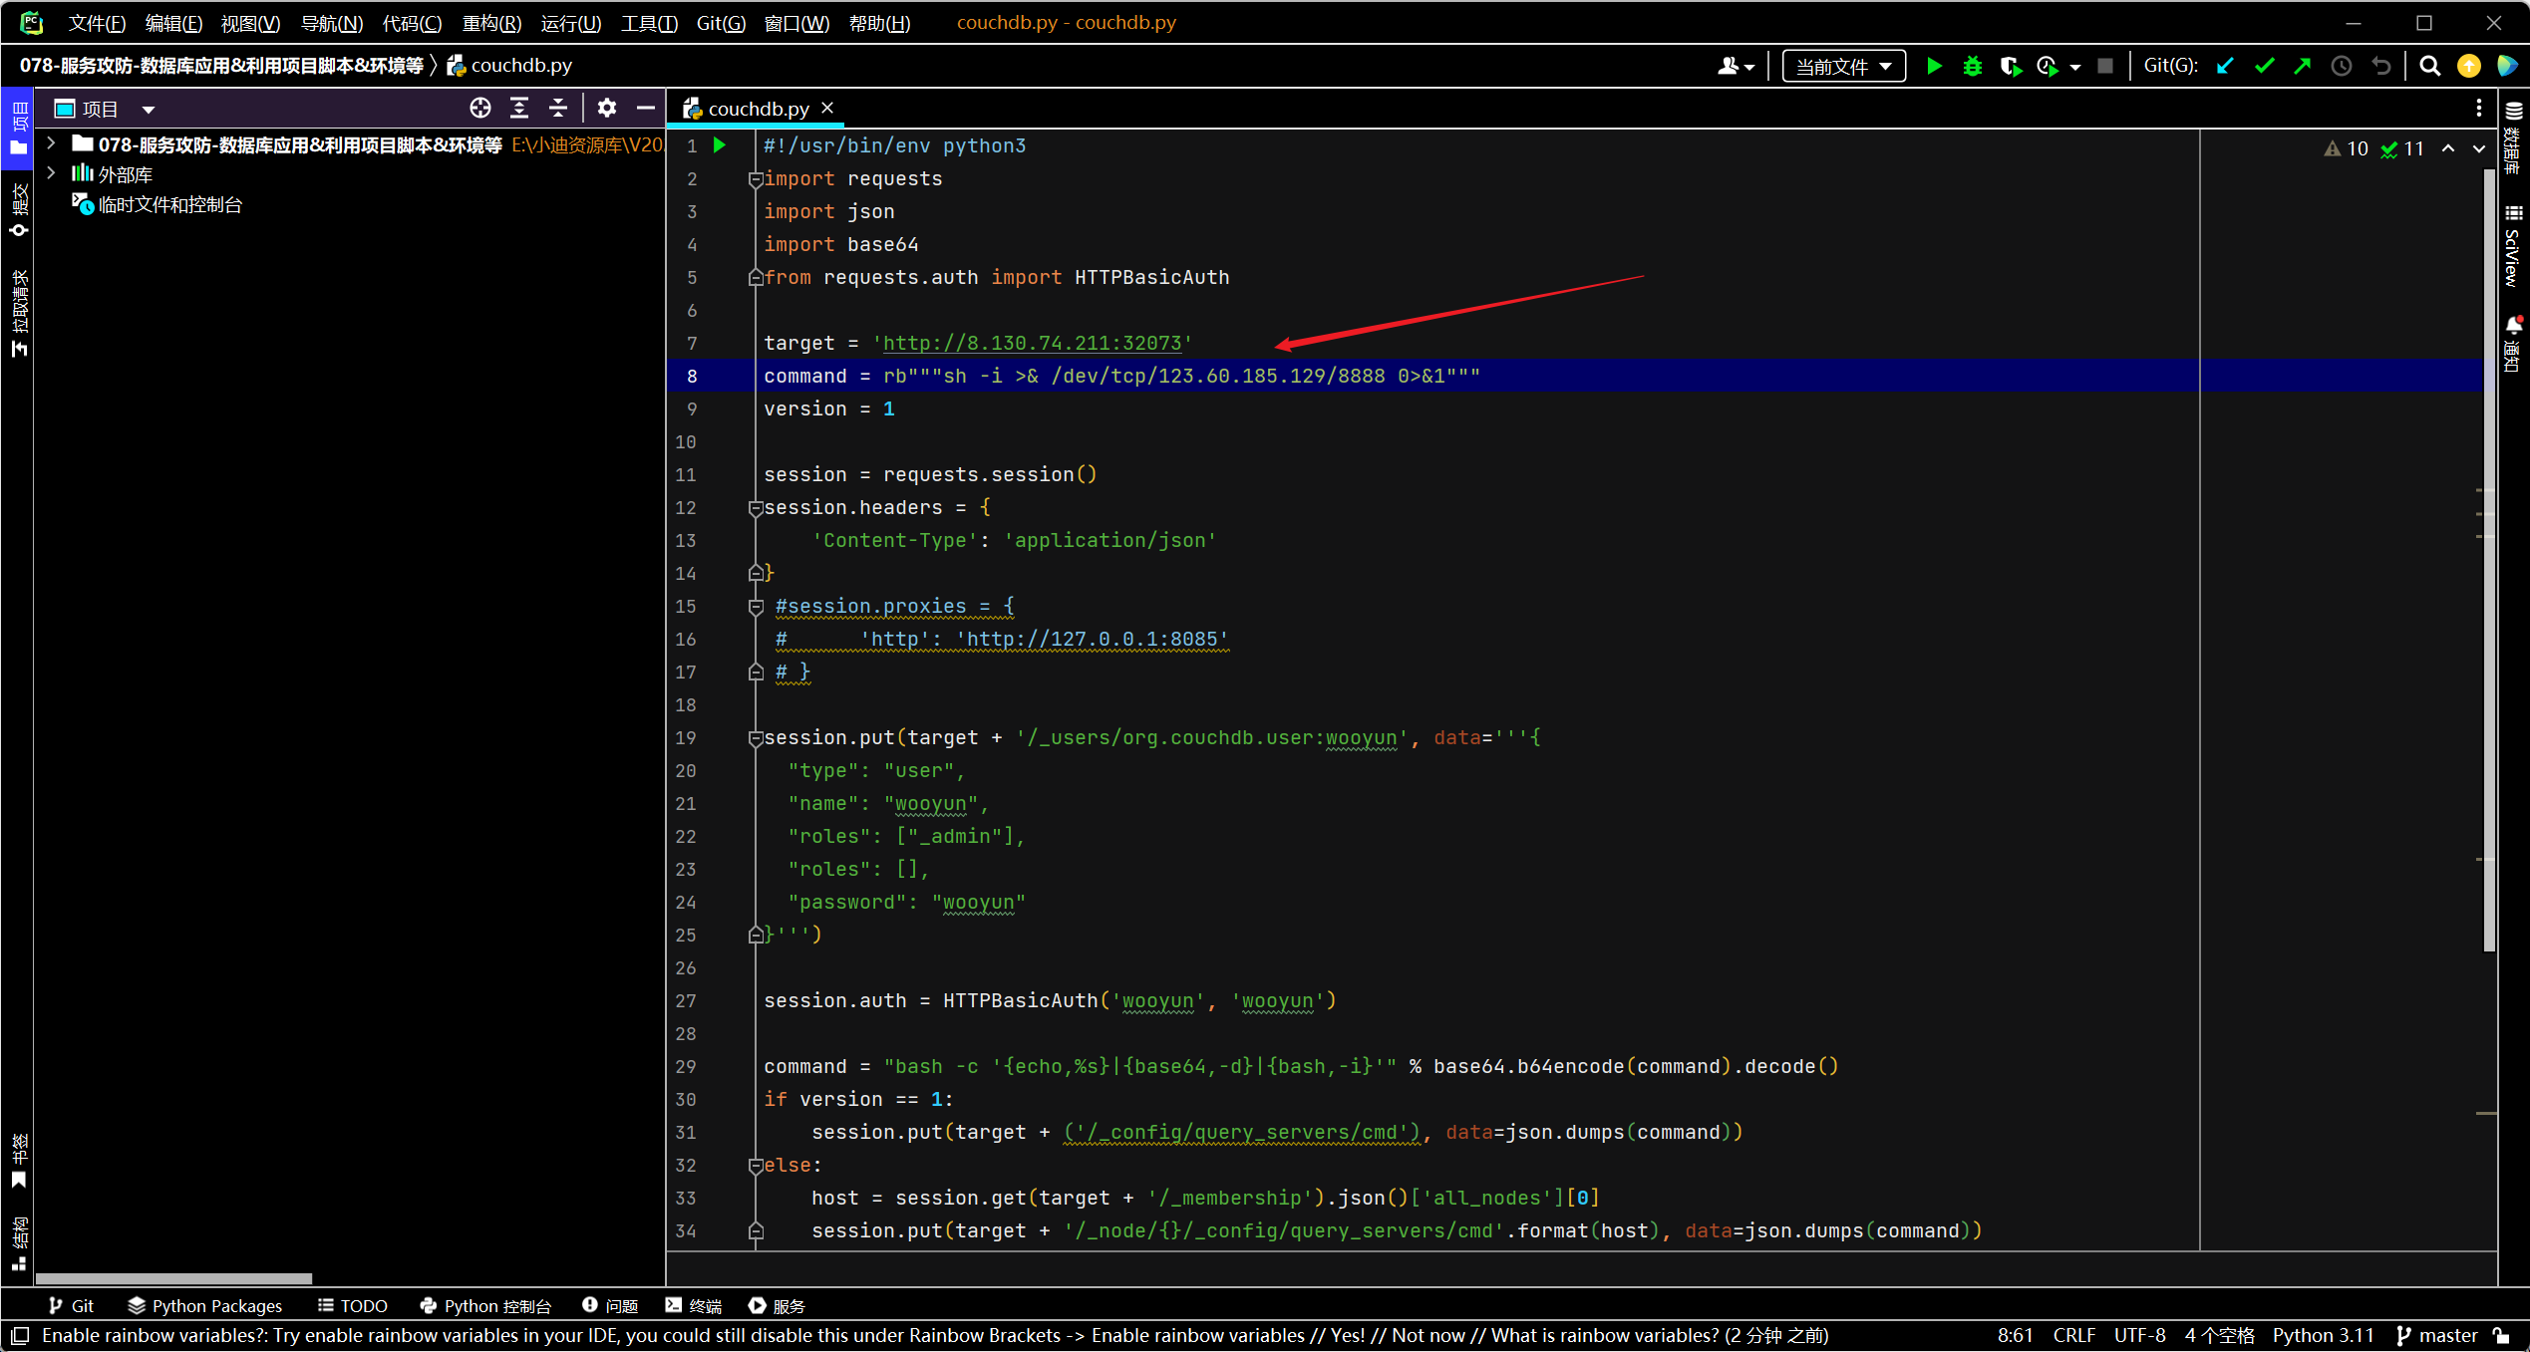Open project panel settings gear

[x=606, y=108]
